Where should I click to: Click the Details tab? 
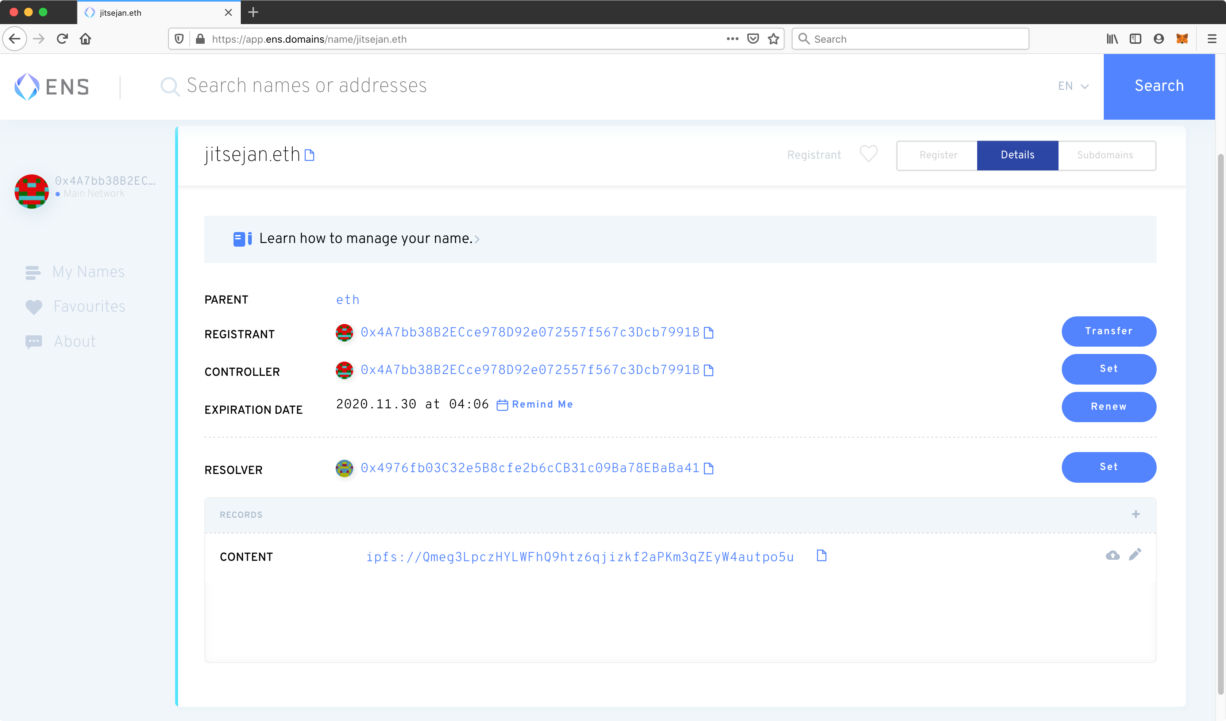click(1018, 154)
